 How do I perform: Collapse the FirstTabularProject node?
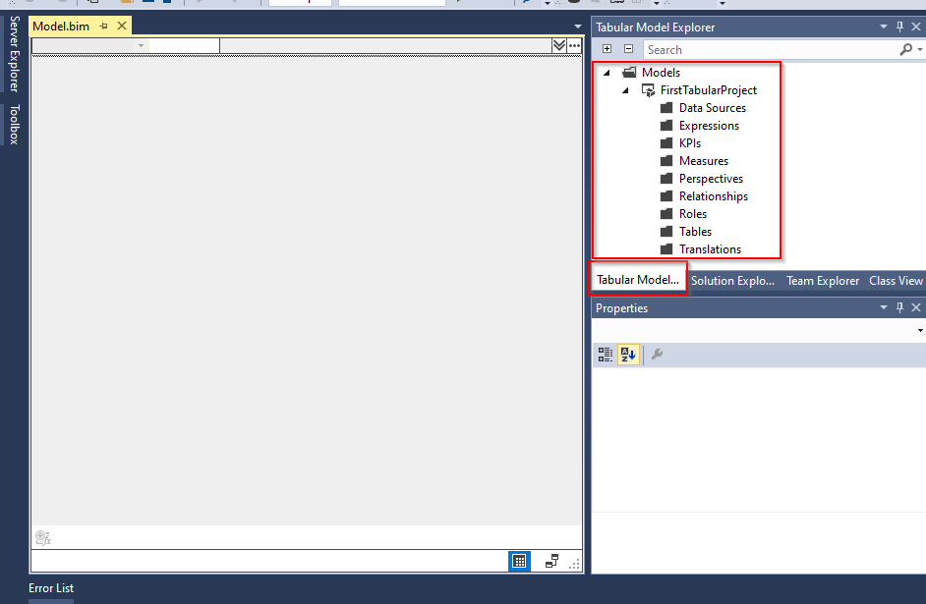[625, 90]
